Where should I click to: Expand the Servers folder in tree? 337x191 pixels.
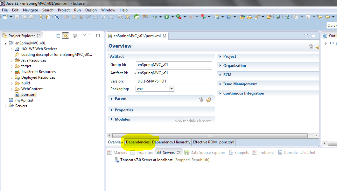click(6, 106)
